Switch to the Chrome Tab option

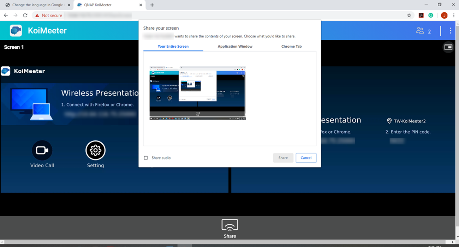(x=291, y=46)
